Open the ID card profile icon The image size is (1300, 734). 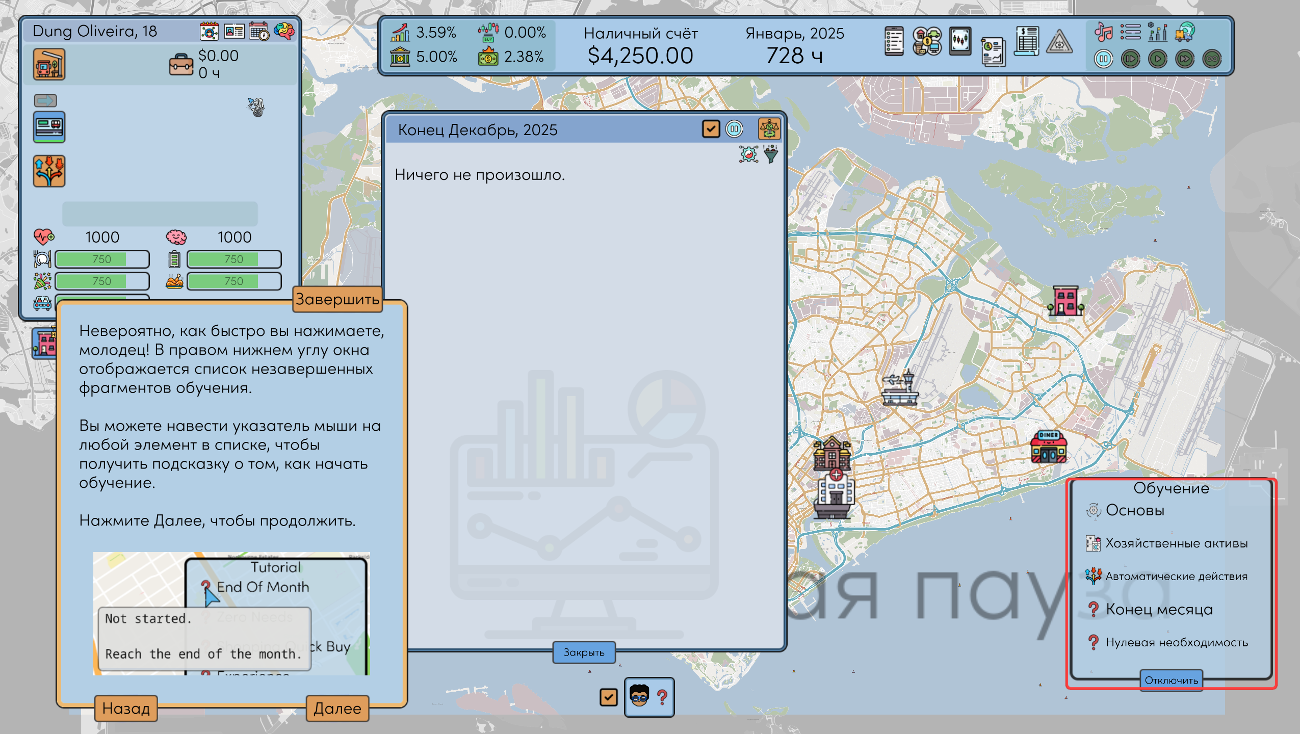coord(234,31)
